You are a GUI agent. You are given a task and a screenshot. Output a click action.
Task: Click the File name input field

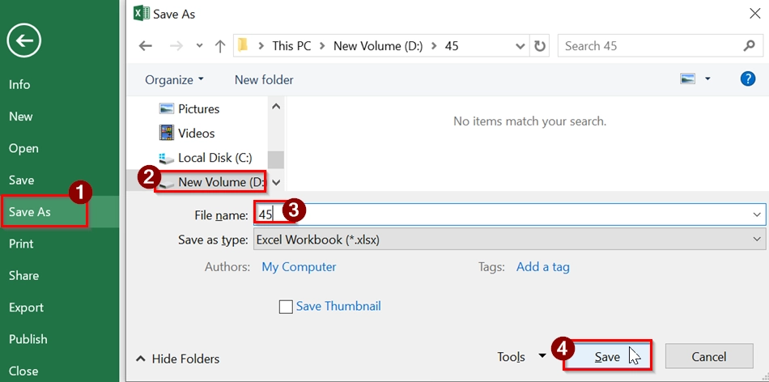point(509,214)
